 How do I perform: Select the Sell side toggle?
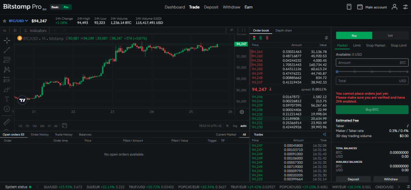(x=390, y=36)
